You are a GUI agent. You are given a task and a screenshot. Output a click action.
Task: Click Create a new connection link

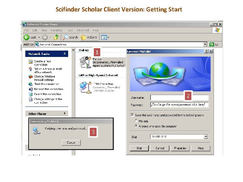pyautogui.click(x=43, y=63)
